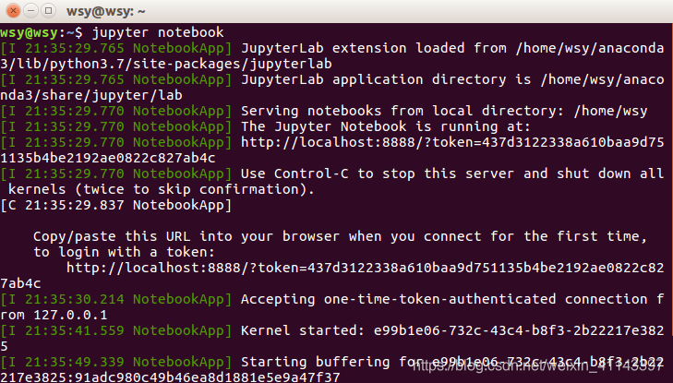Minimize the terminal window
Viewport: 673px width, 383px height.
pos(30,11)
